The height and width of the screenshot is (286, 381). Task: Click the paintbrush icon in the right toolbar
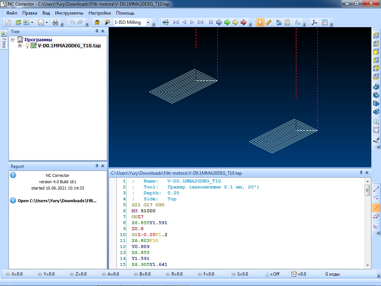coord(376,140)
